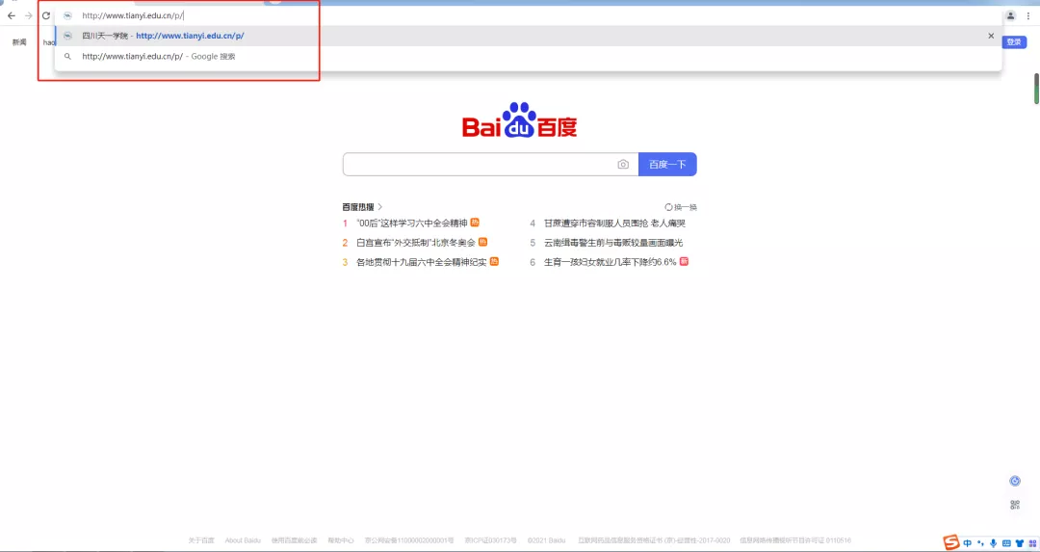
Task: Open hot search 甘肃遵李市容制服人员围抢 老人痛哭
Action: tap(614, 223)
